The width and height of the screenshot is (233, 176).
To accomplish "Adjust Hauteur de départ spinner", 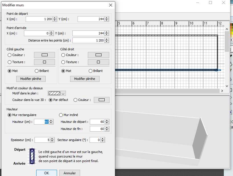I will [107, 122].
